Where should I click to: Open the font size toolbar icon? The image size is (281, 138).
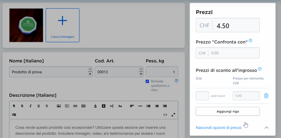(112, 106)
